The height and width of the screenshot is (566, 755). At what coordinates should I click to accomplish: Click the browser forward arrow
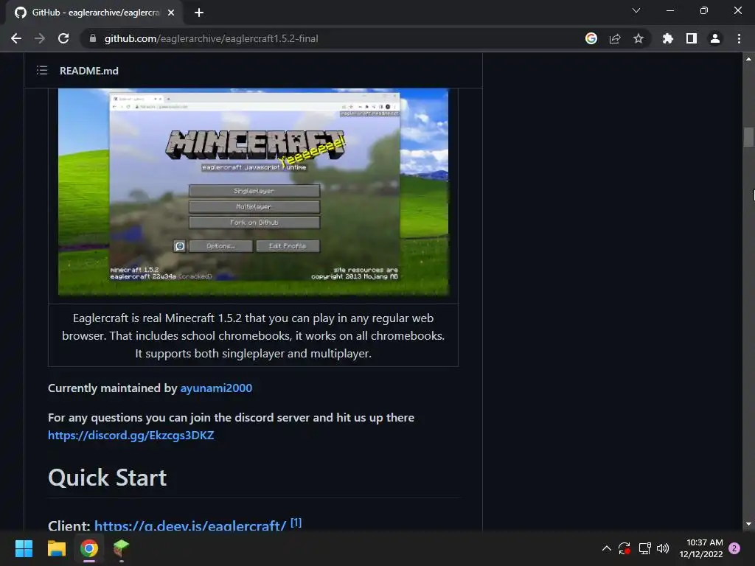click(40, 38)
